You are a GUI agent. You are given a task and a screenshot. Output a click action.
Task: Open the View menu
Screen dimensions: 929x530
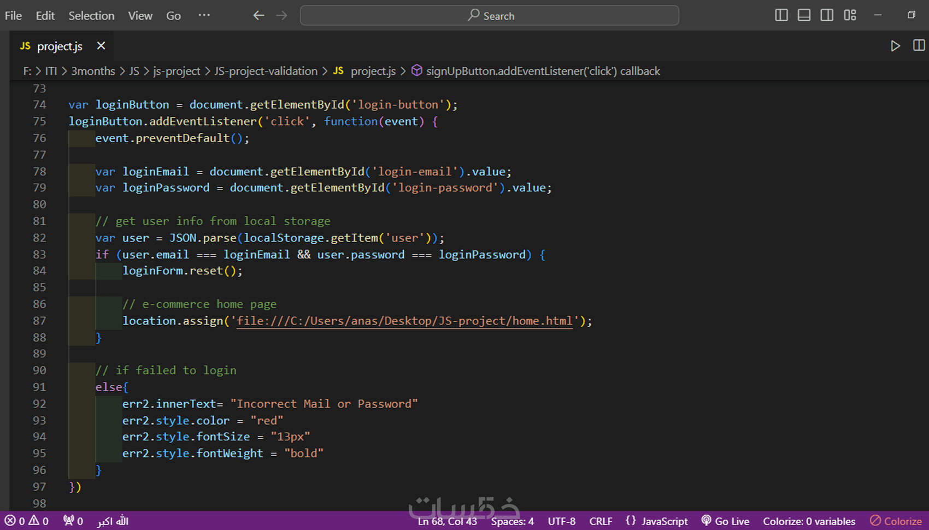click(x=140, y=15)
